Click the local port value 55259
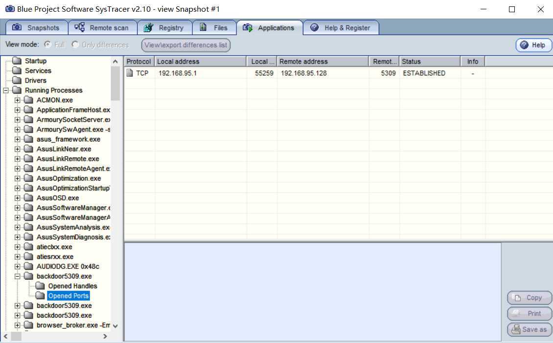The width and height of the screenshot is (553, 343). click(264, 73)
